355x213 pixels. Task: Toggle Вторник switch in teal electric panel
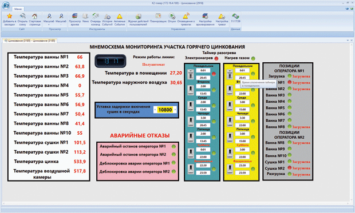click(x=191, y=90)
